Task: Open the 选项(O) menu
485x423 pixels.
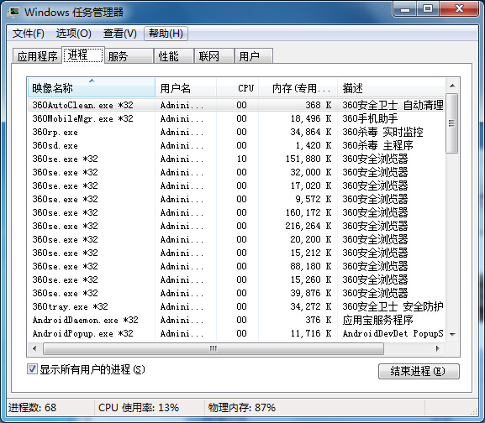Action: [74, 34]
